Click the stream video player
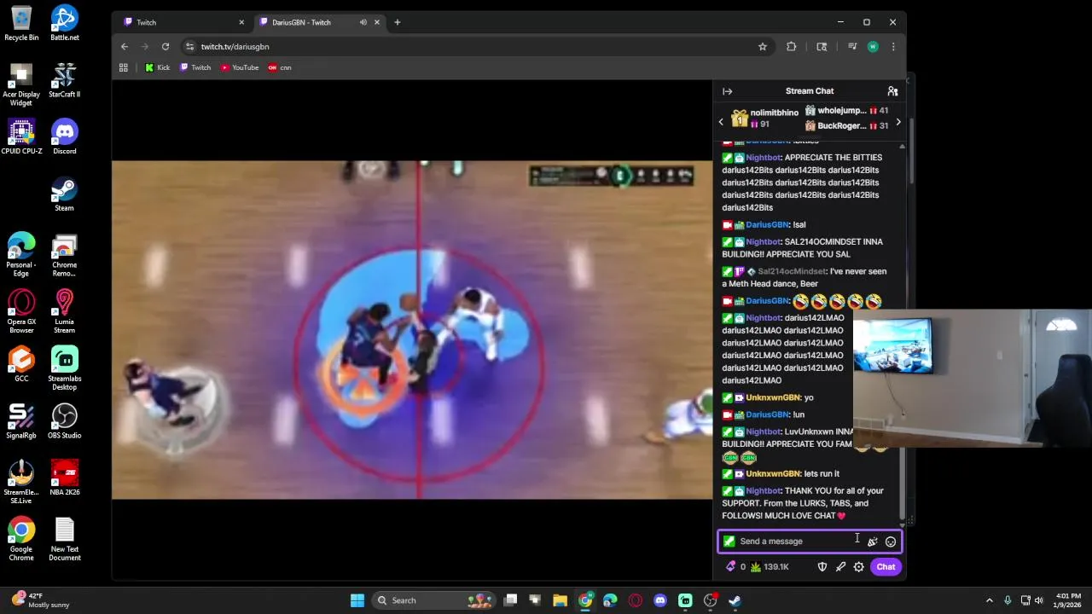Screen dimensions: 1092x614 coord(412,330)
